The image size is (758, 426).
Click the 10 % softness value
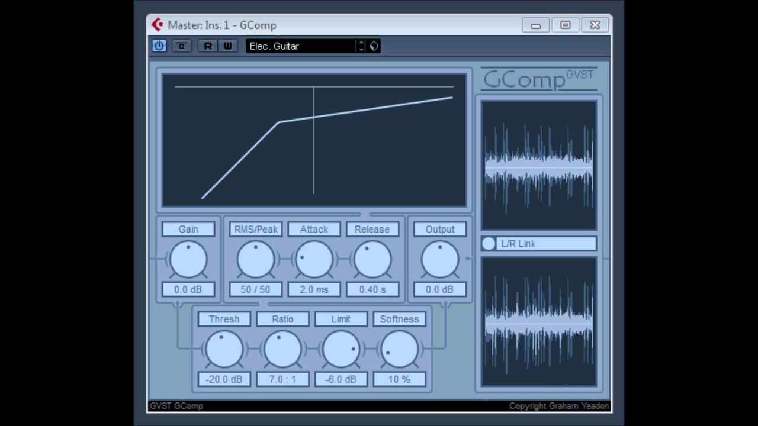coord(400,379)
